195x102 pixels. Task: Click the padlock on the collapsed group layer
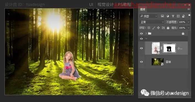coord(183,34)
